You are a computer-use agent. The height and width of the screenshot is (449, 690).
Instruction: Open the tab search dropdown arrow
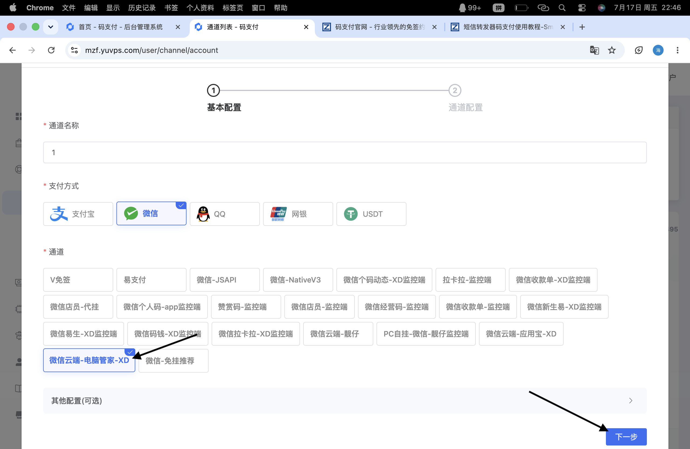(50, 27)
